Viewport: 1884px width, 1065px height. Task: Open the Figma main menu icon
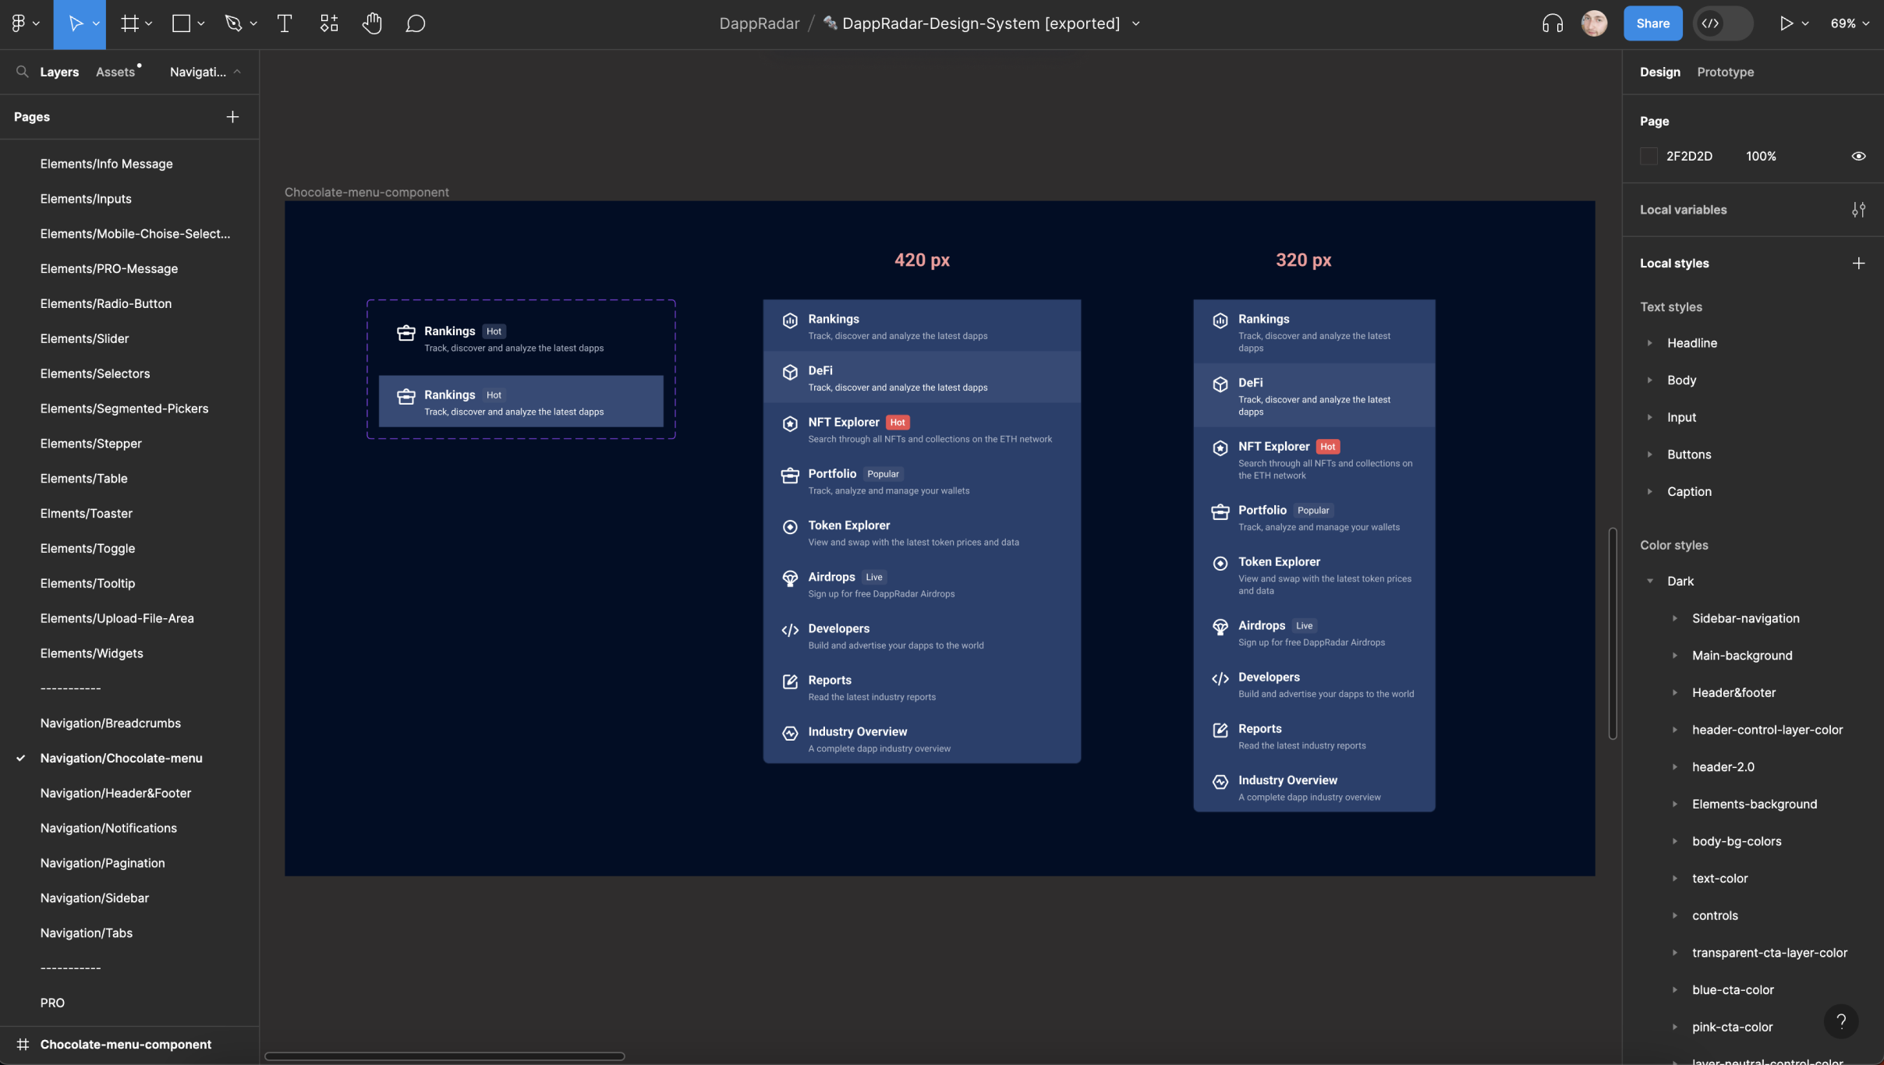19,23
